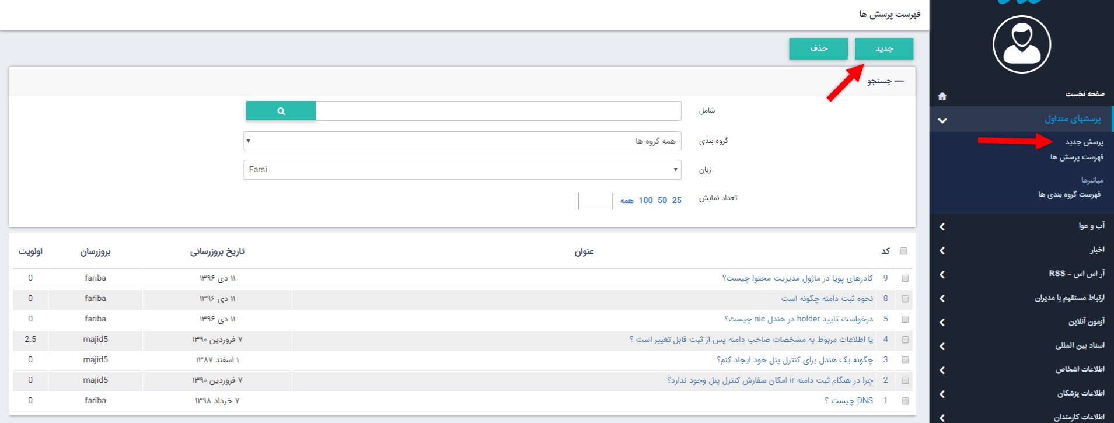Toggle select-all checkbox in table header
The image size is (1114, 423).
click(x=903, y=251)
